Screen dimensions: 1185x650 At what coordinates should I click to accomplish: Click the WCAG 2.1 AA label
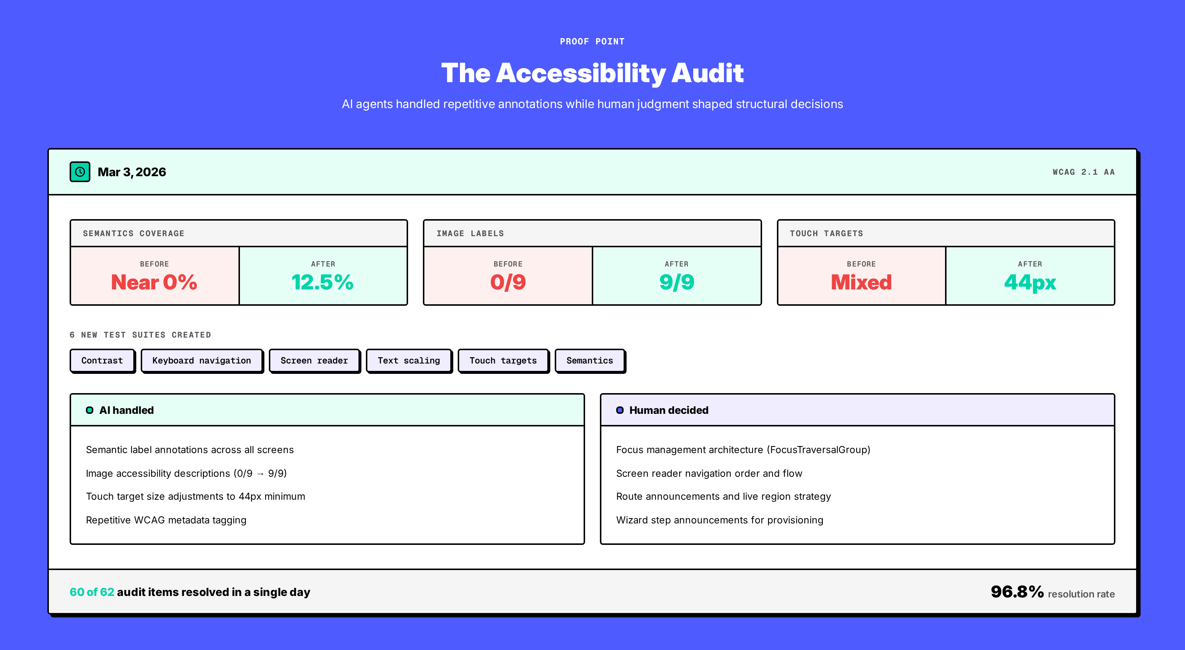pyautogui.click(x=1083, y=172)
